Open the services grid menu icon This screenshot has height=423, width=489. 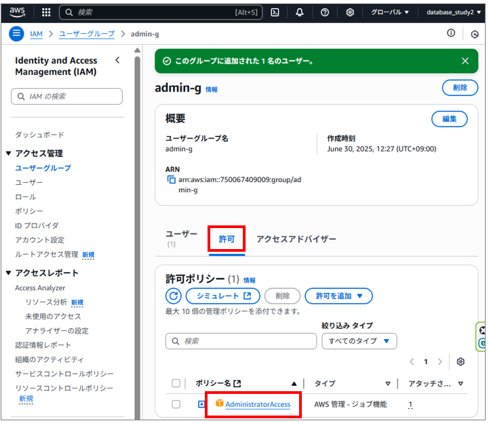[x=46, y=12]
